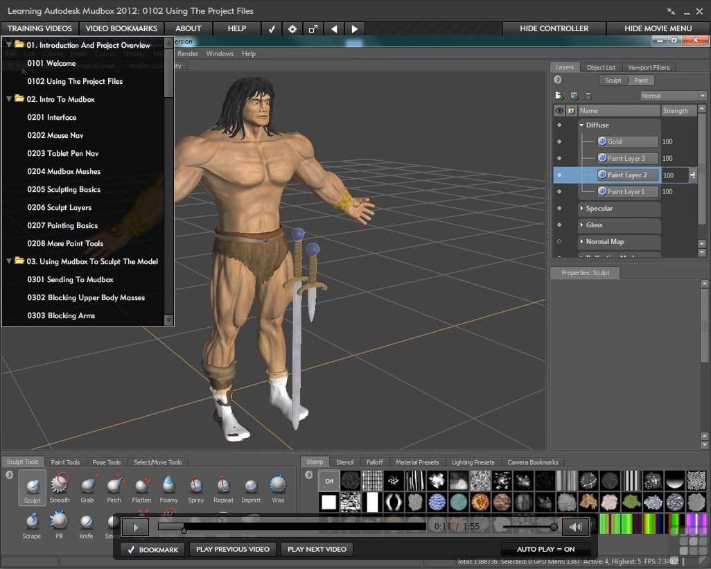Select the Knife sculpt tool

pyautogui.click(x=86, y=525)
